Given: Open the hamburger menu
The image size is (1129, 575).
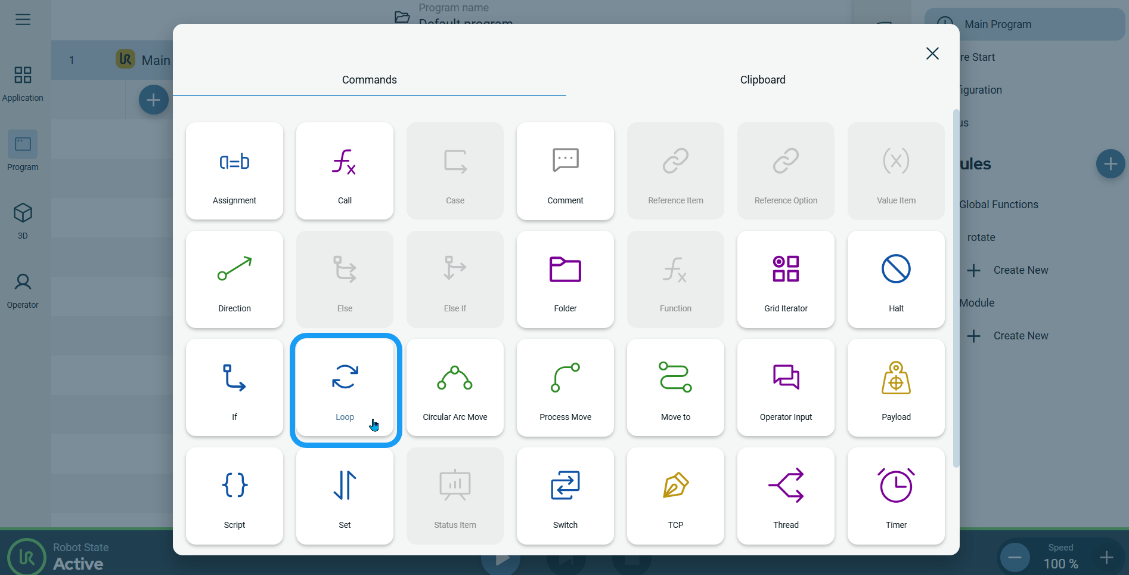Looking at the screenshot, I should 23,20.
